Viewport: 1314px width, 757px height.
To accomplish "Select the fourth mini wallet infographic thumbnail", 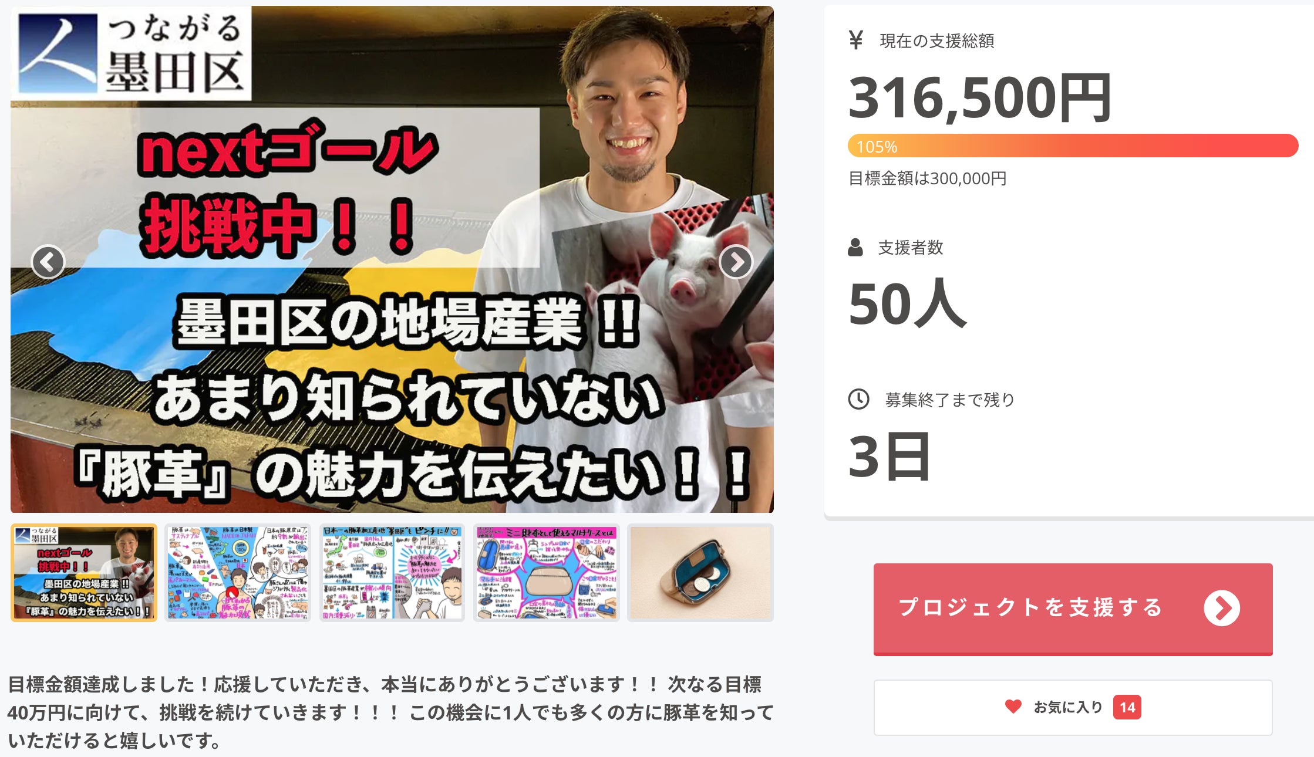I will click(x=547, y=573).
